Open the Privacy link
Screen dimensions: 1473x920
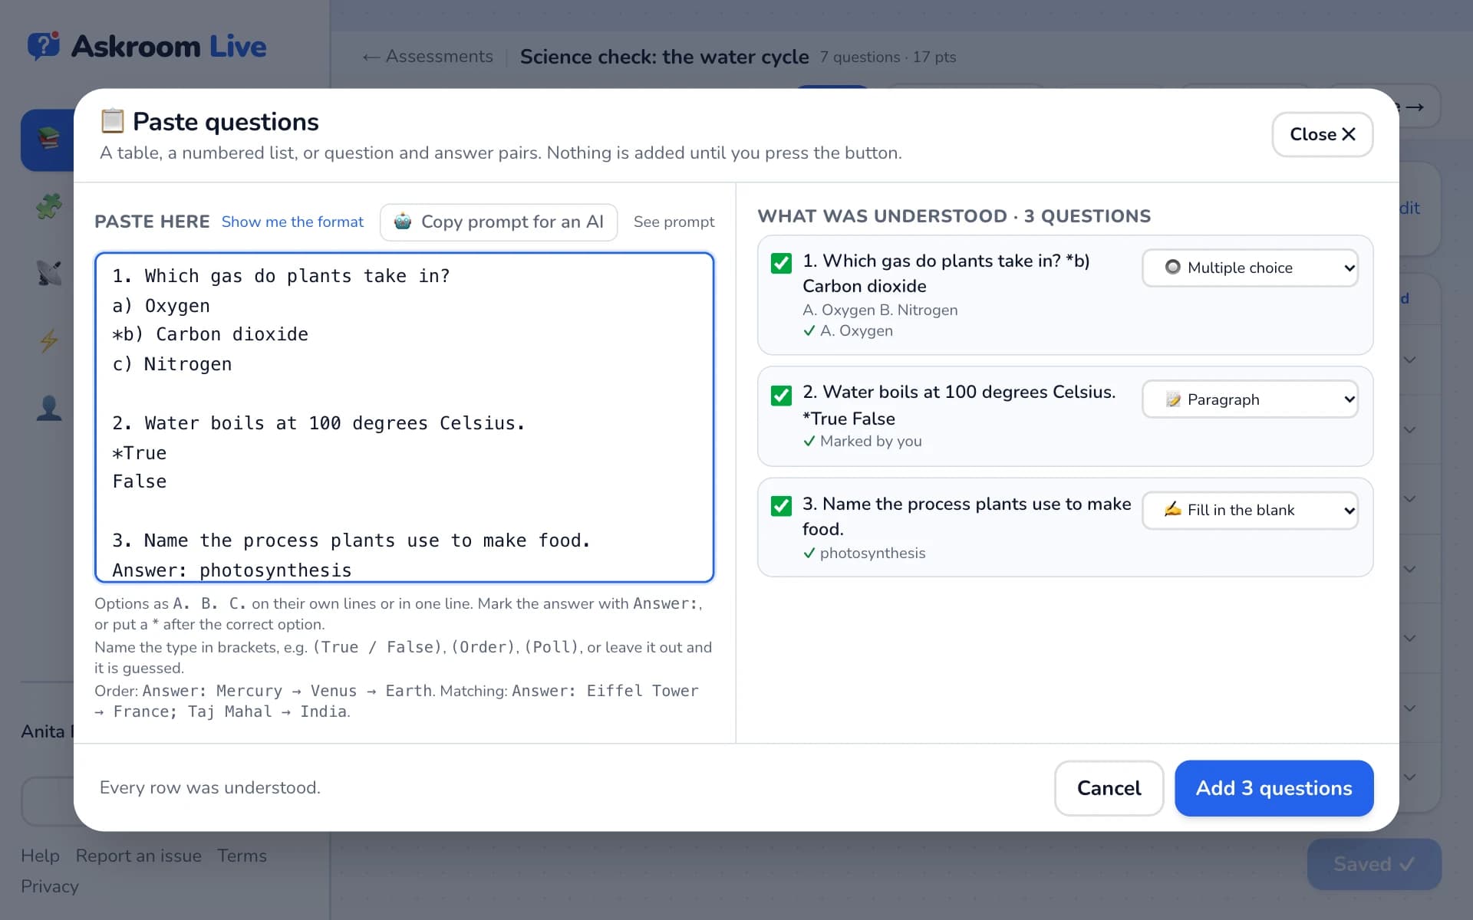(50, 886)
